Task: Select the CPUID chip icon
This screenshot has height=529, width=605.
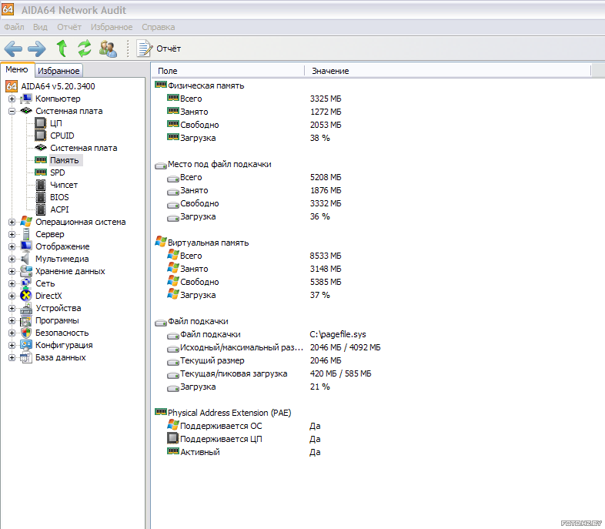Action: [x=41, y=136]
